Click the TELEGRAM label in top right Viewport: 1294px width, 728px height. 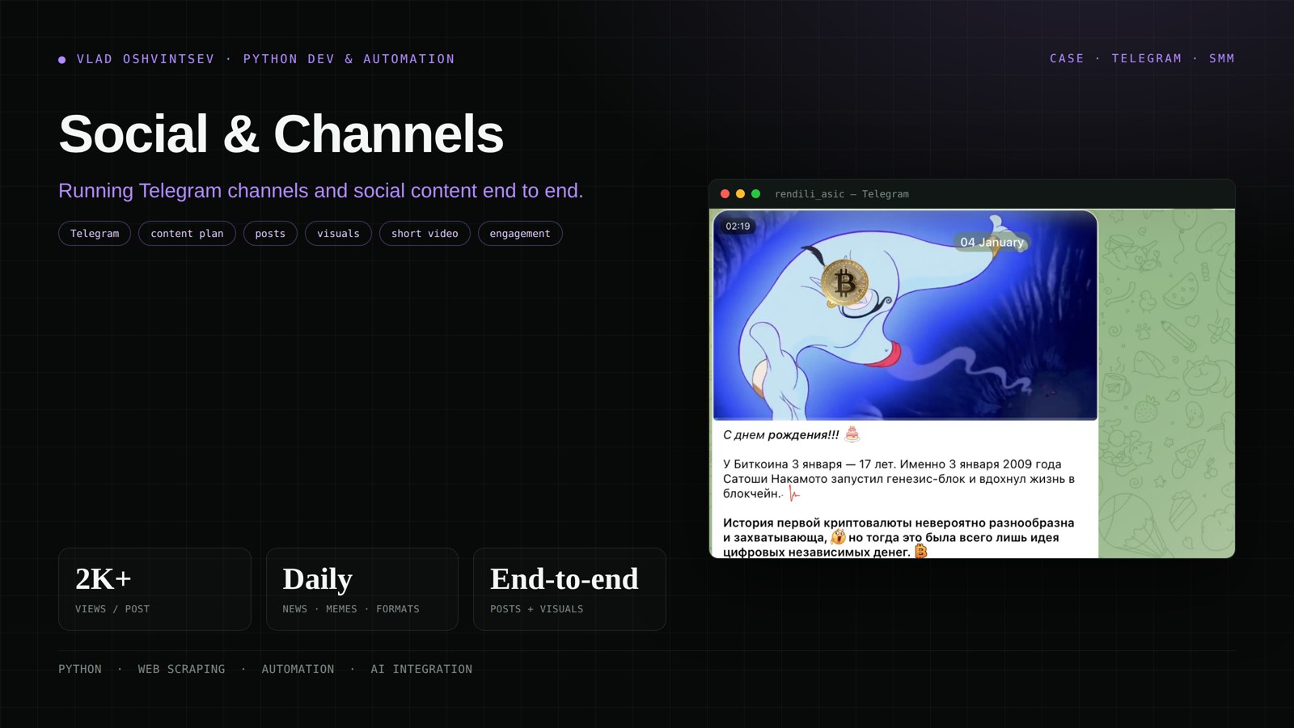point(1146,58)
